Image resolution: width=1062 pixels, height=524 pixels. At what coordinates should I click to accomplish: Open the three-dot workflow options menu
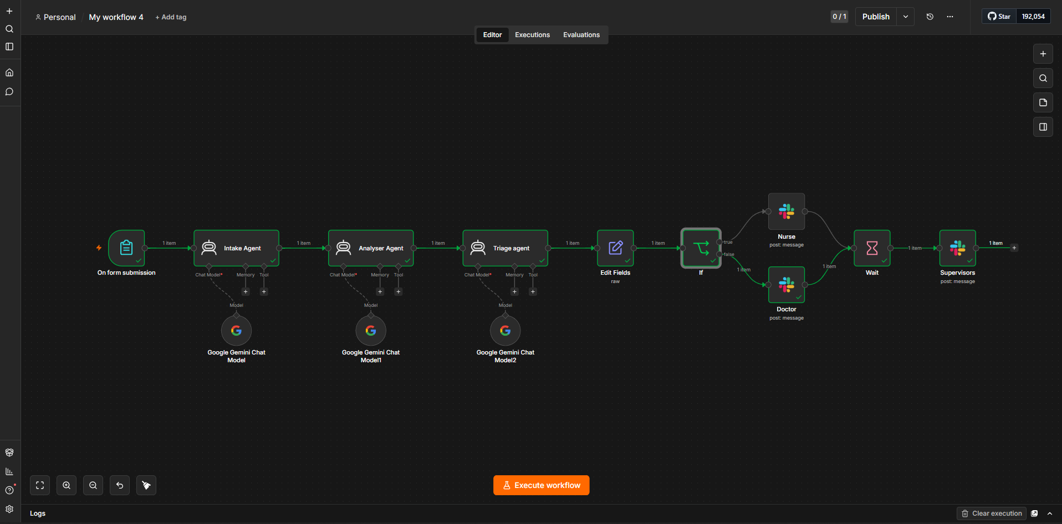click(x=950, y=17)
